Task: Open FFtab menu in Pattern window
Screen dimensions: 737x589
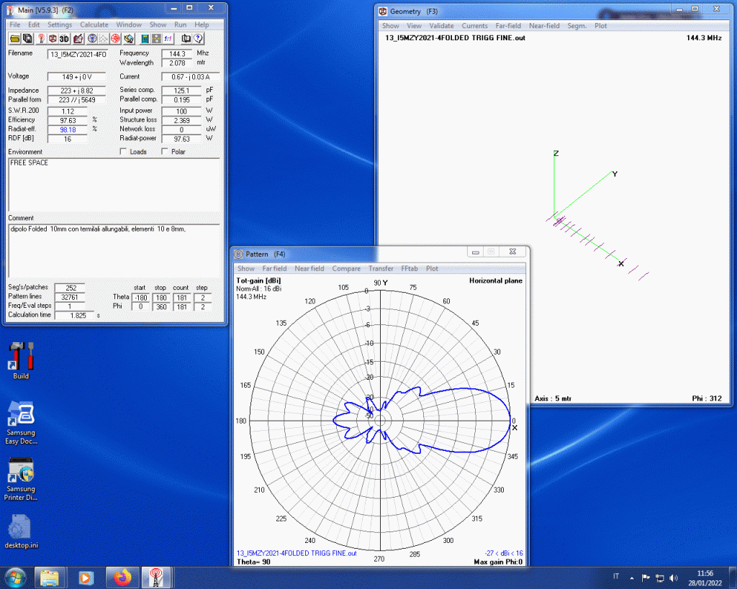Action: 410,268
